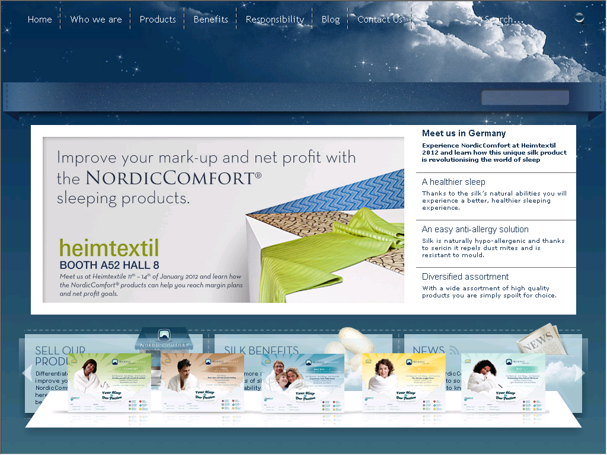Open the Home menu item
Image resolution: width=607 pixels, height=455 pixels.
click(40, 20)
